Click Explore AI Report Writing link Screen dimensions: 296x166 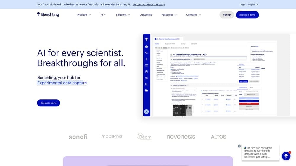[x=149, y=4]
